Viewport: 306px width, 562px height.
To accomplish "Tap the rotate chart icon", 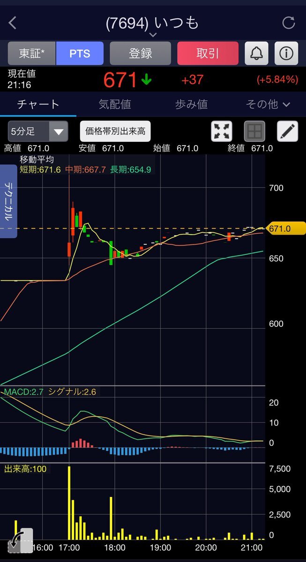I will 21,540.
